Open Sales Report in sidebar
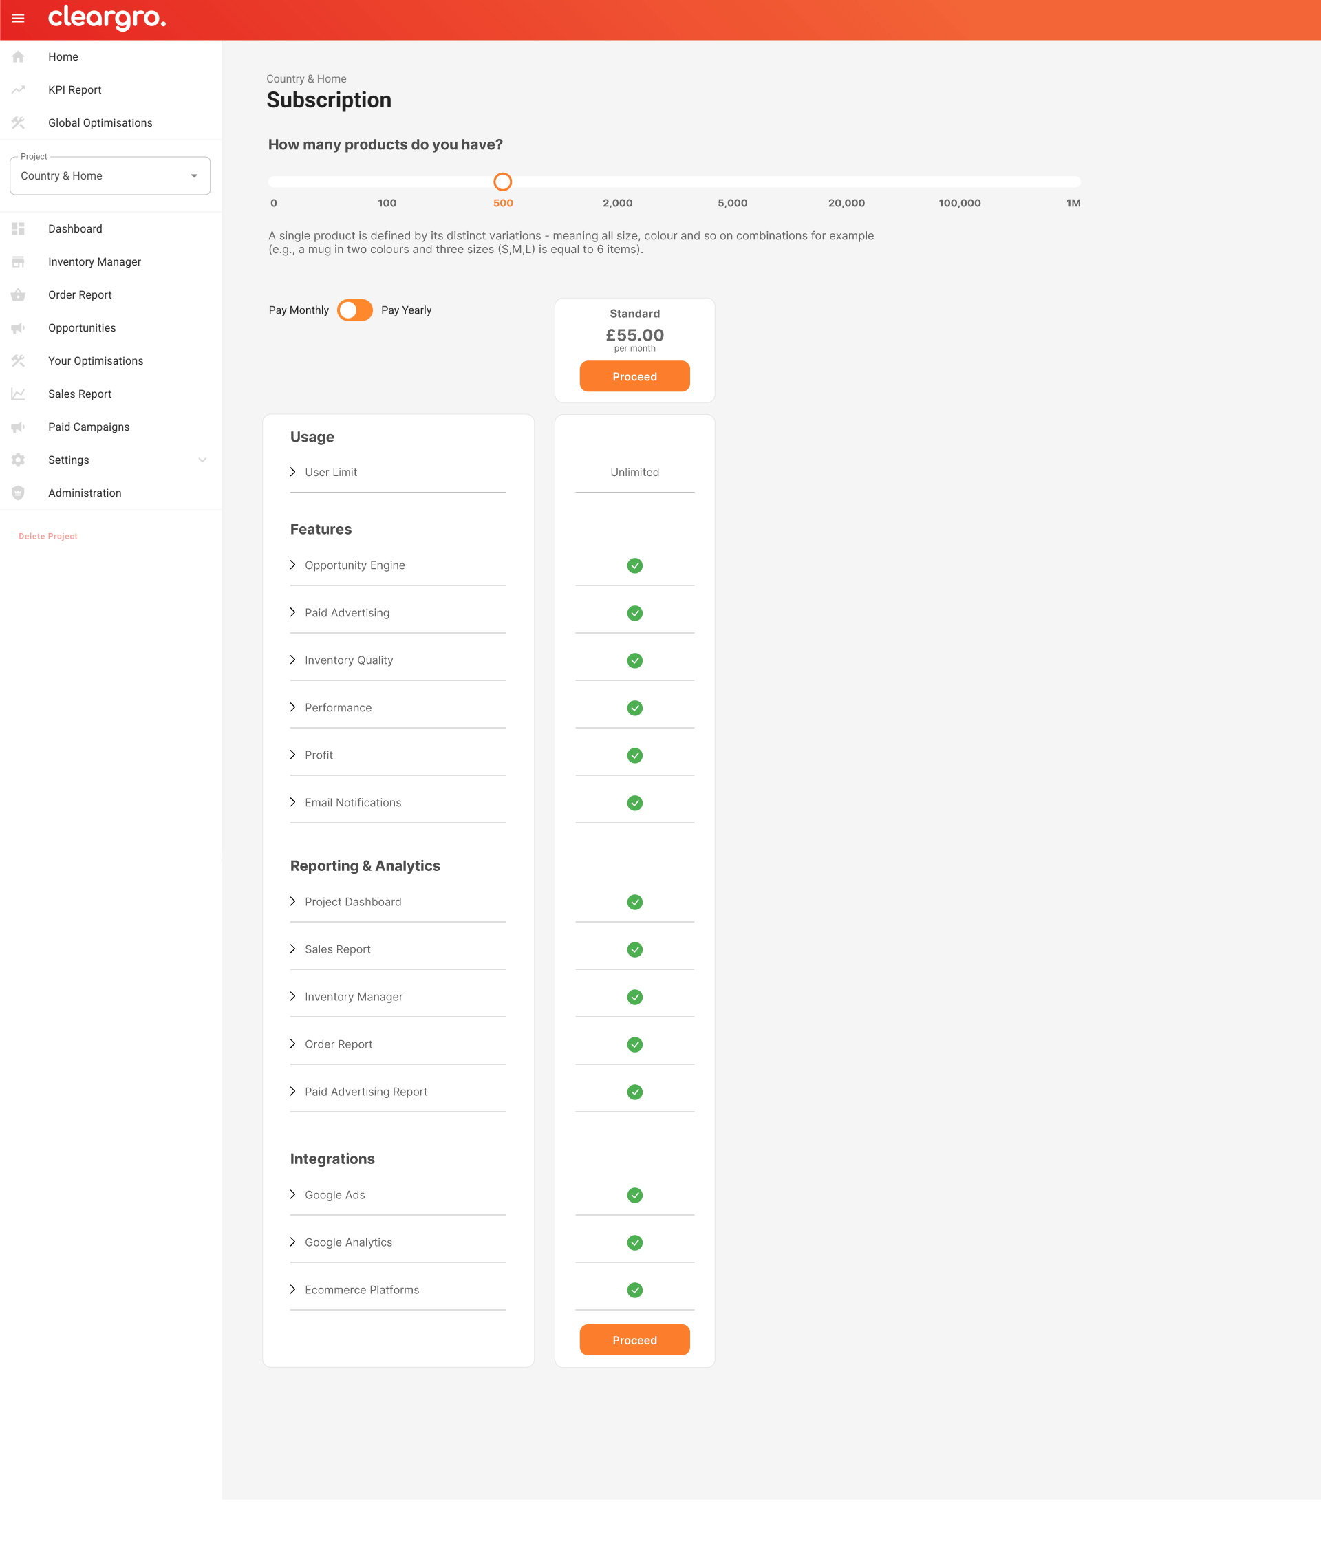The width and height of the screenshot is (1321, 1541). click(80, 394)
